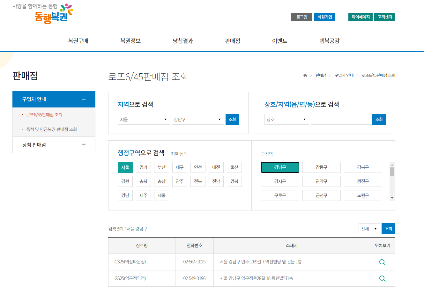
Task: Open the 복권정보 menu
Action: pos(130,41)
